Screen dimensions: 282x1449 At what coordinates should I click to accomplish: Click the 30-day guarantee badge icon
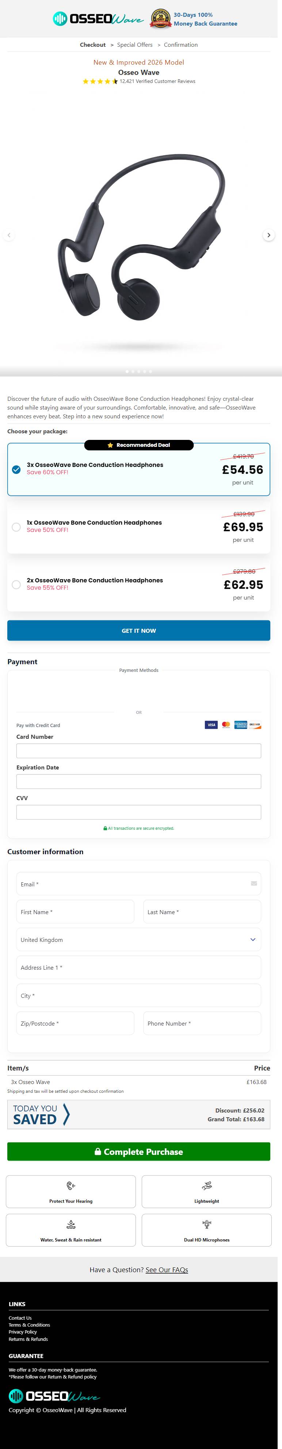[160, 19]
